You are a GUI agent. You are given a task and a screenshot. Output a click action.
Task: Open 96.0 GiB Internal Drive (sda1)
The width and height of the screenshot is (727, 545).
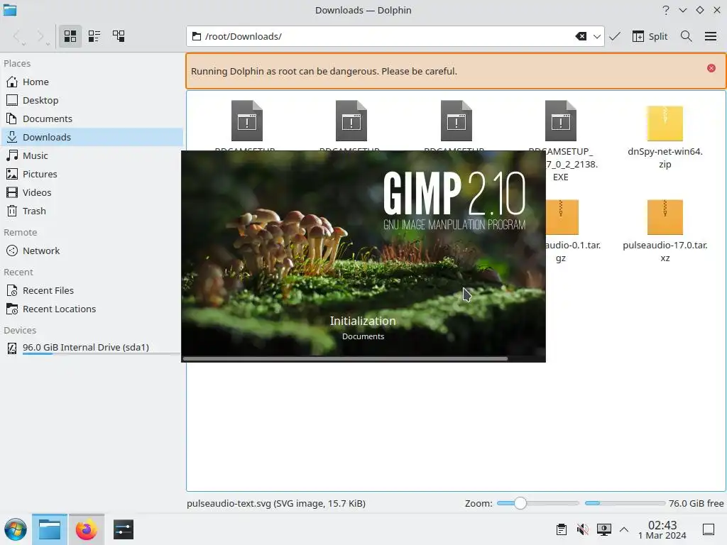point(92,348)
